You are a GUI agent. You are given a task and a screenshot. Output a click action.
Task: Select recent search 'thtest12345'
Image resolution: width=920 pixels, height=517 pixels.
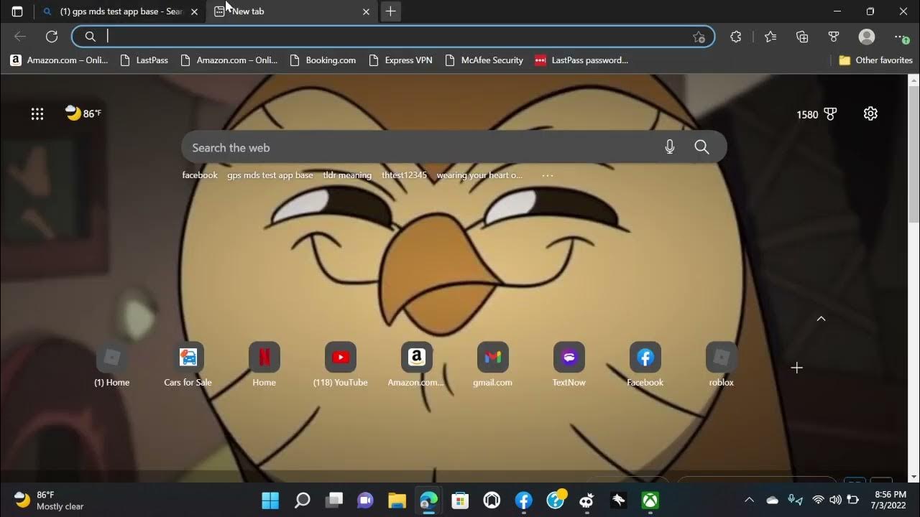(404, 175)
